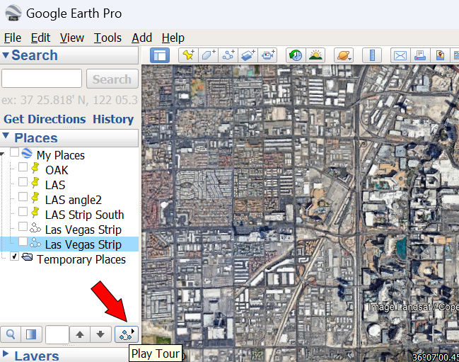Click the Search button

tap(112, 79)
